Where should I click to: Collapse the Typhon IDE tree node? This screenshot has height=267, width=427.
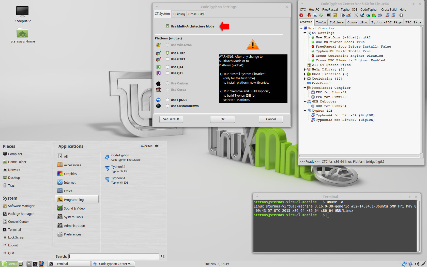(x=305, y=111)
